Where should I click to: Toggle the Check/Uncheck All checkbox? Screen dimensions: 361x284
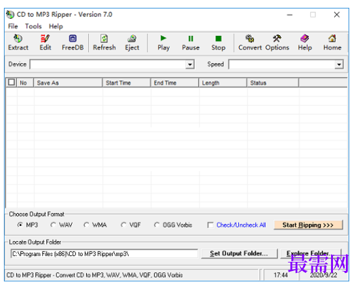click(210, 225)
